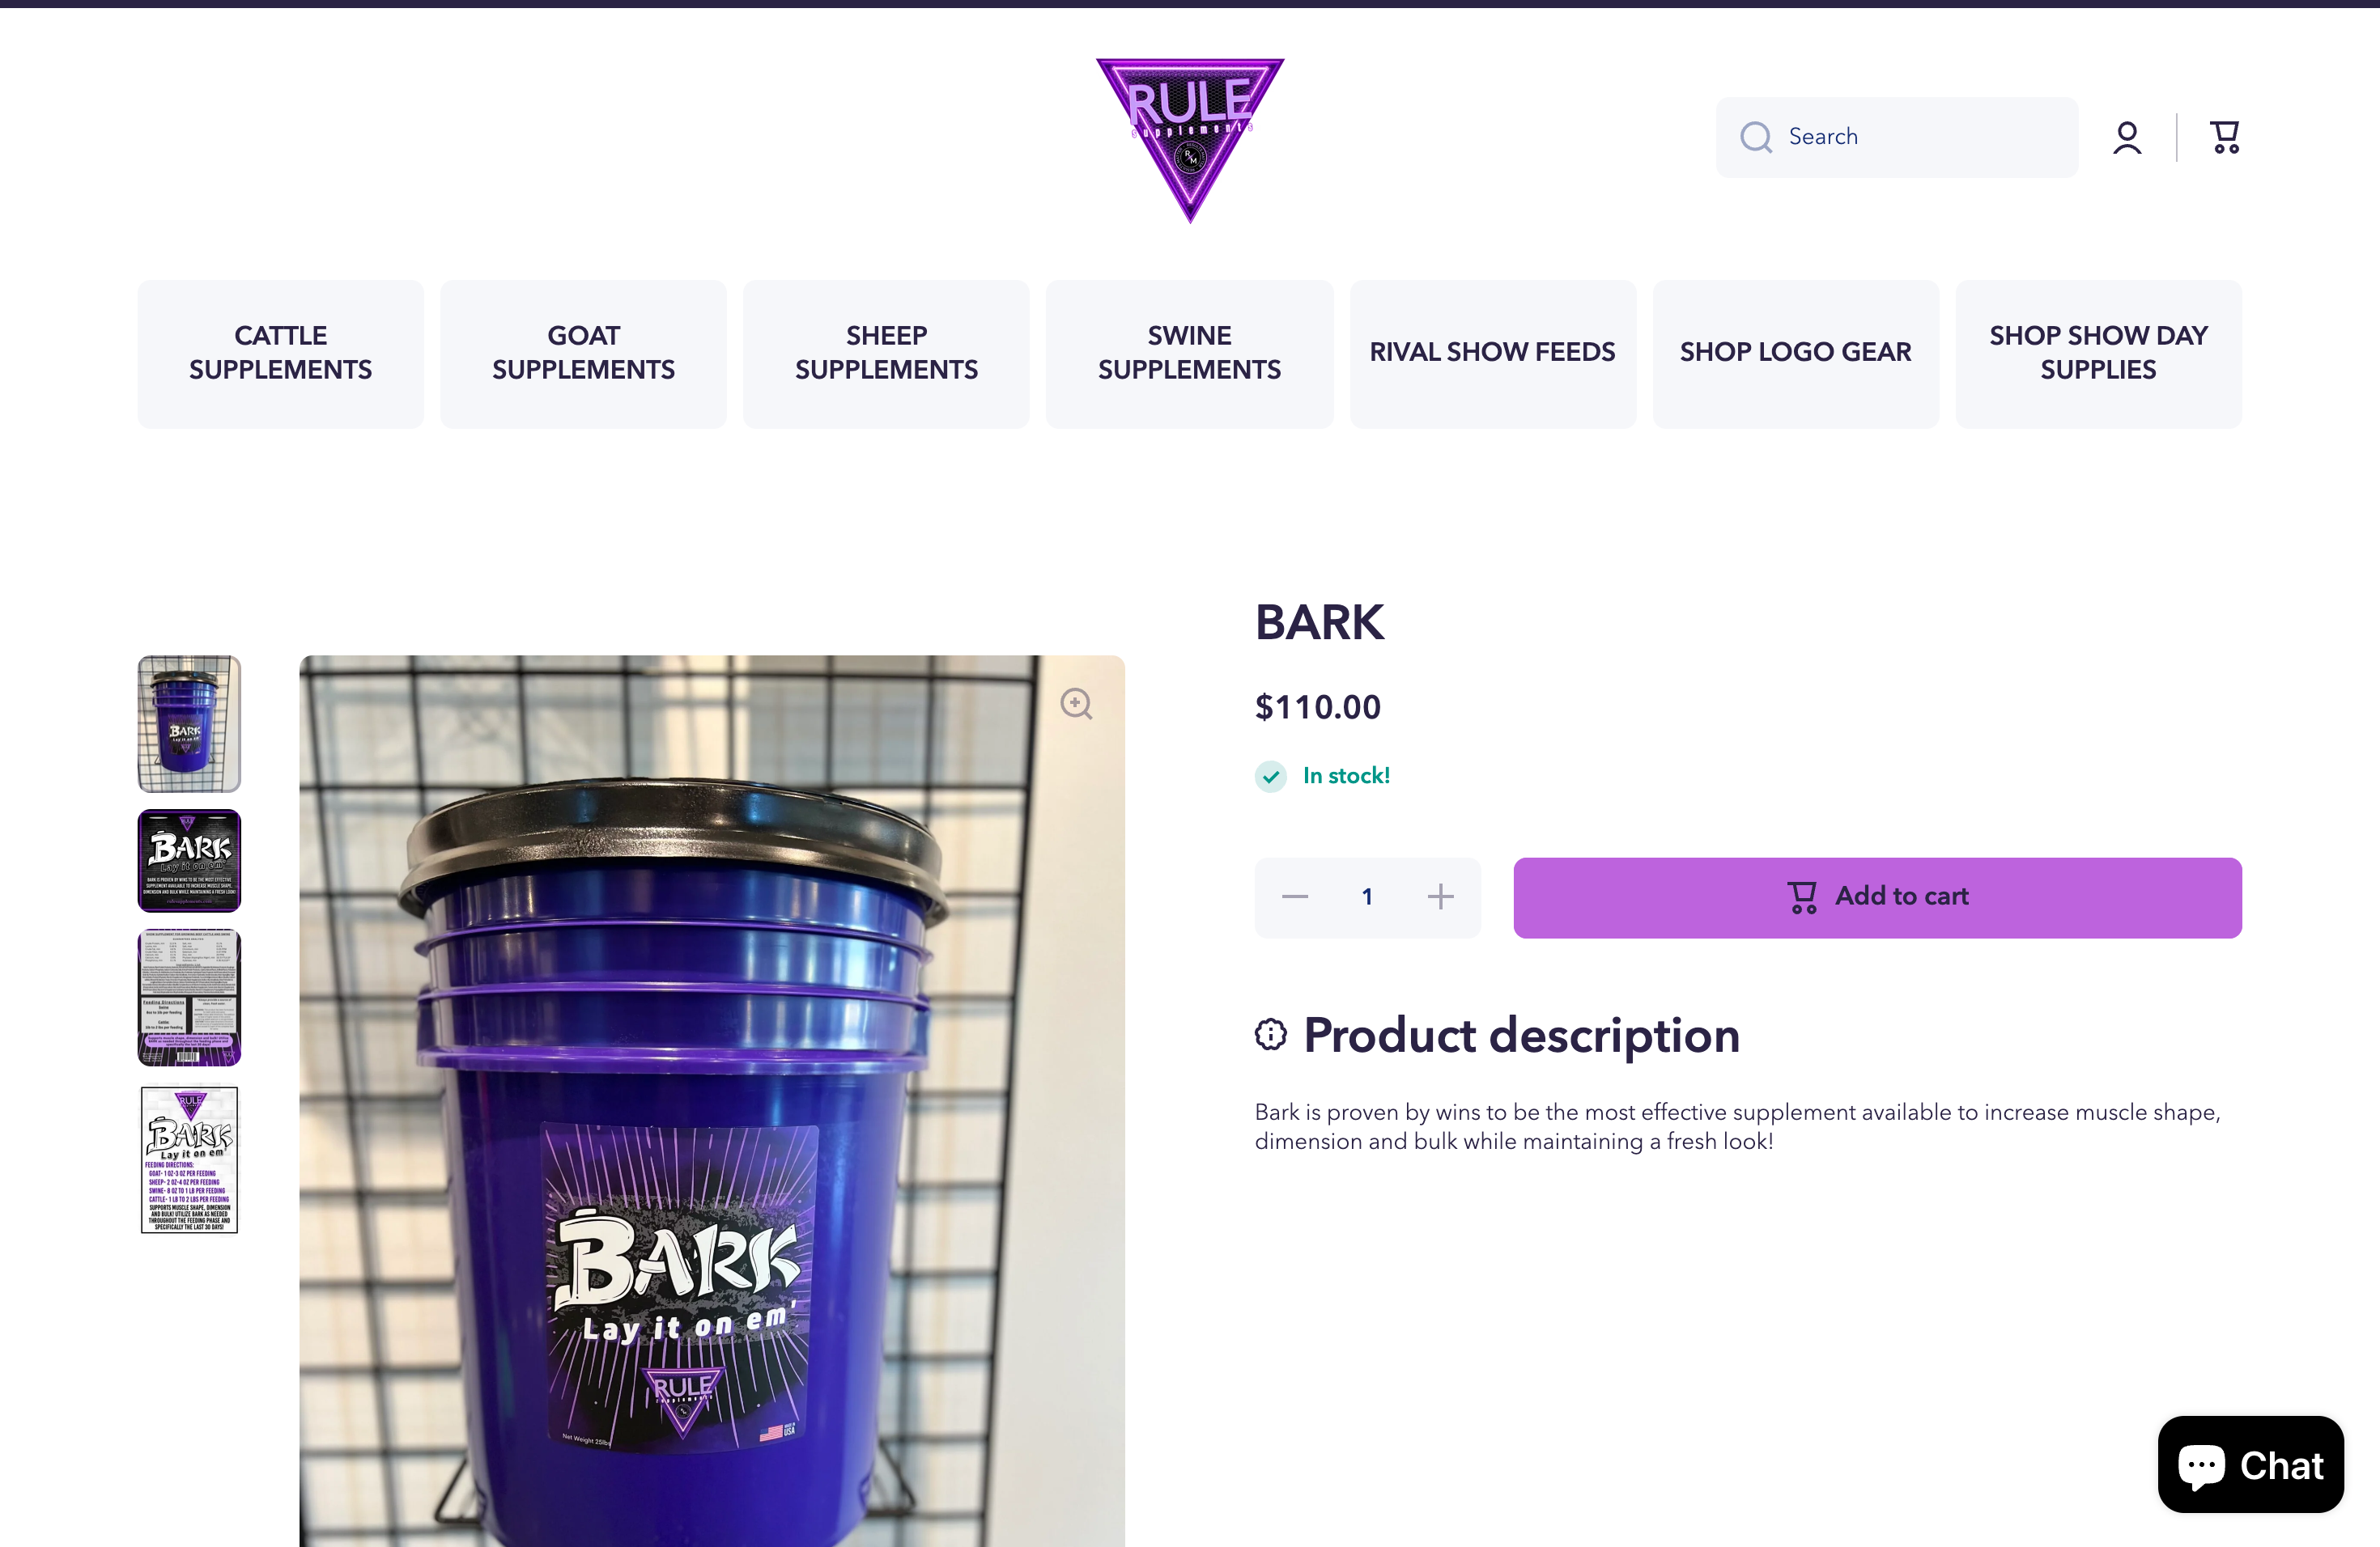Click into the Search field
This screenshot has width=2380, height=1547.
[x=1896, y=137]
